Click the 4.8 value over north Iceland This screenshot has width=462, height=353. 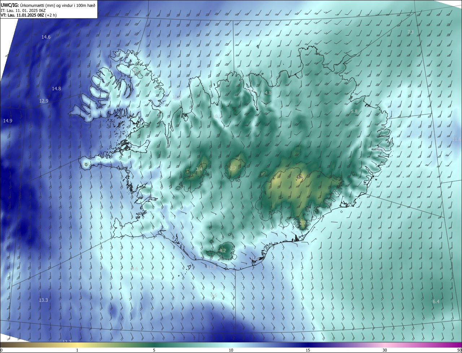pyautogui.click(x=268, y=93)
